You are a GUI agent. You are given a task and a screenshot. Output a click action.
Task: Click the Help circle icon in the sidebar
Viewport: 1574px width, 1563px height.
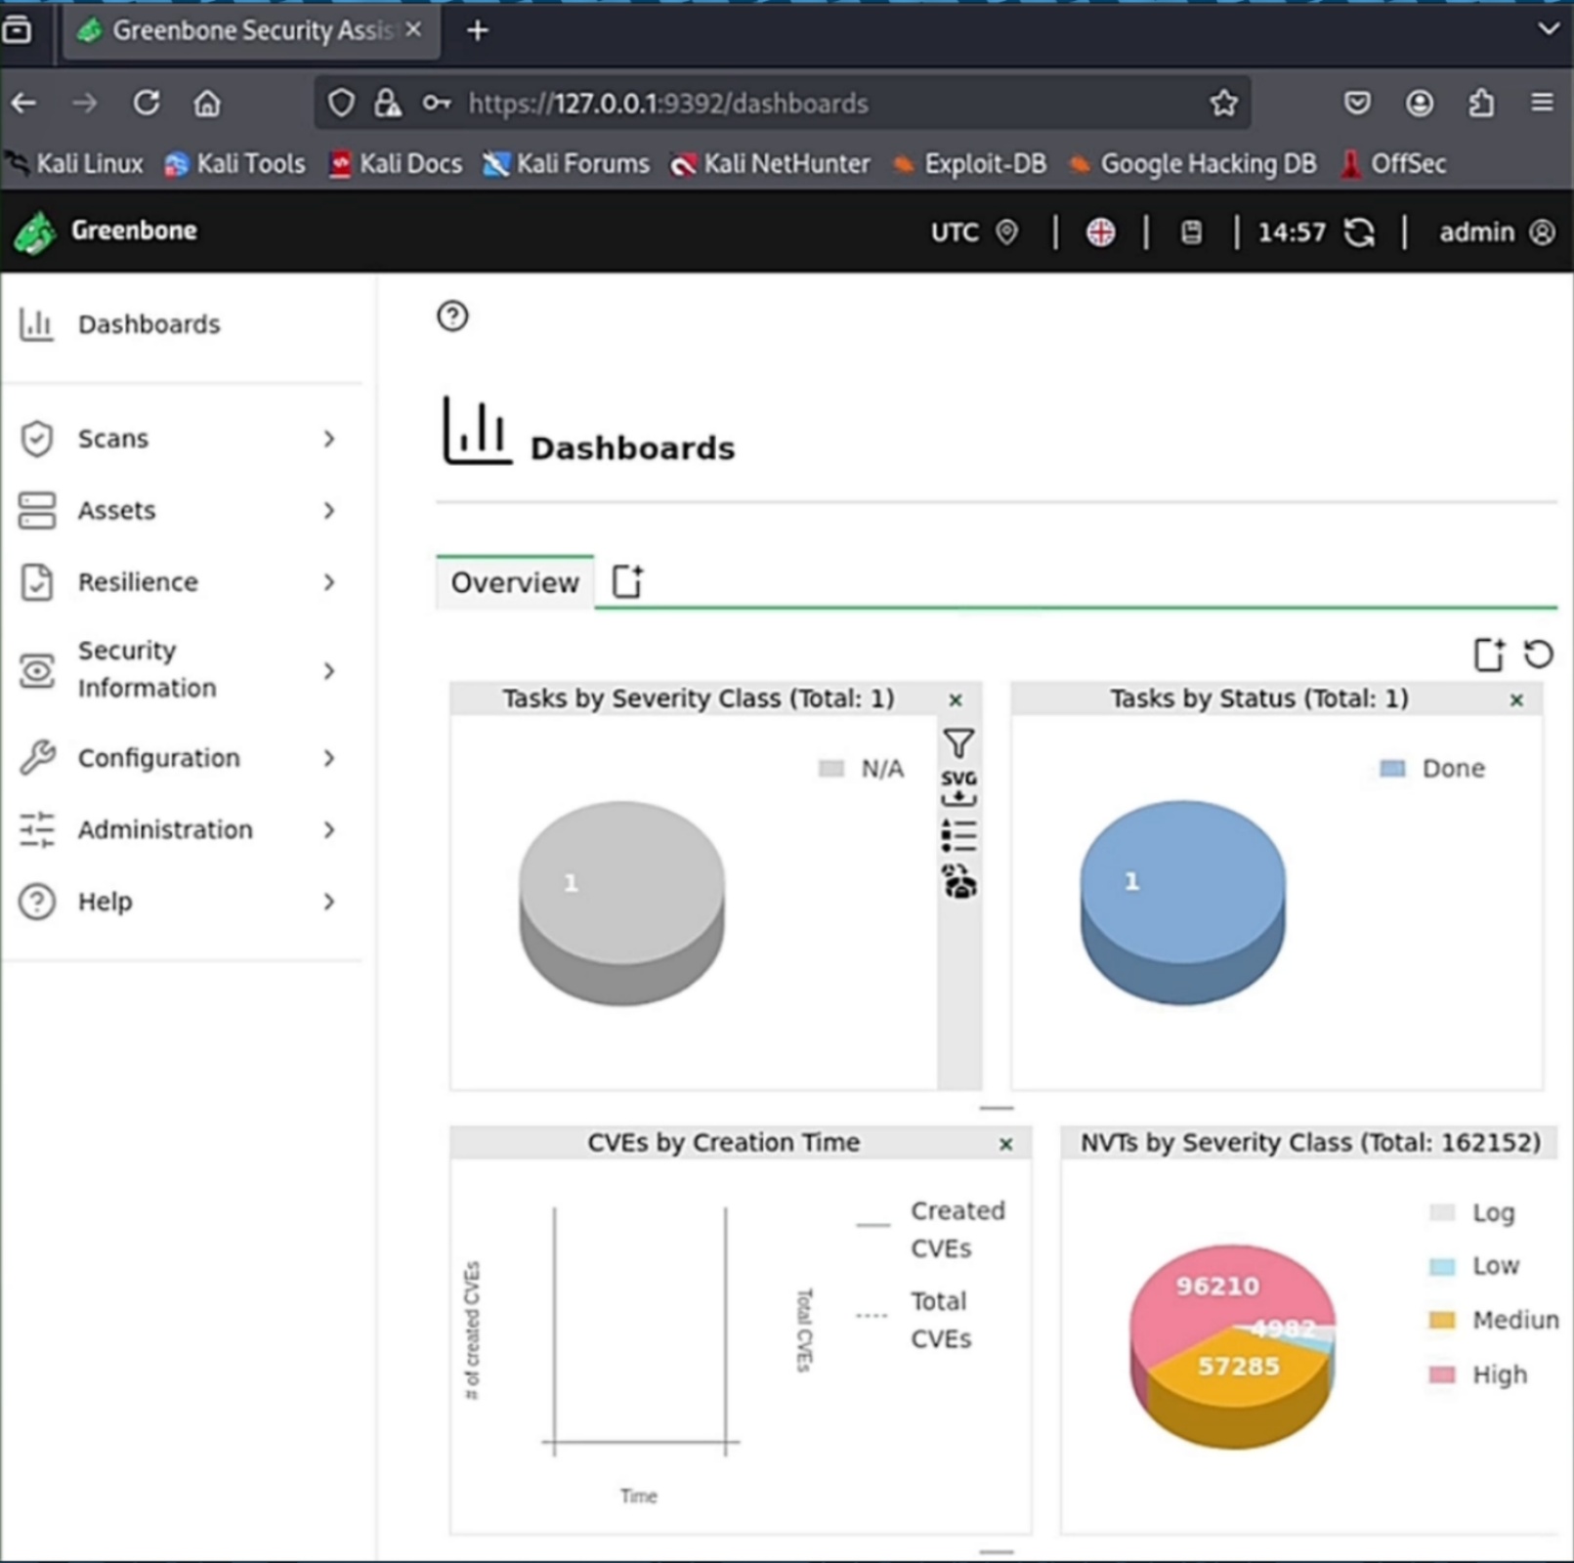(36, 902)
